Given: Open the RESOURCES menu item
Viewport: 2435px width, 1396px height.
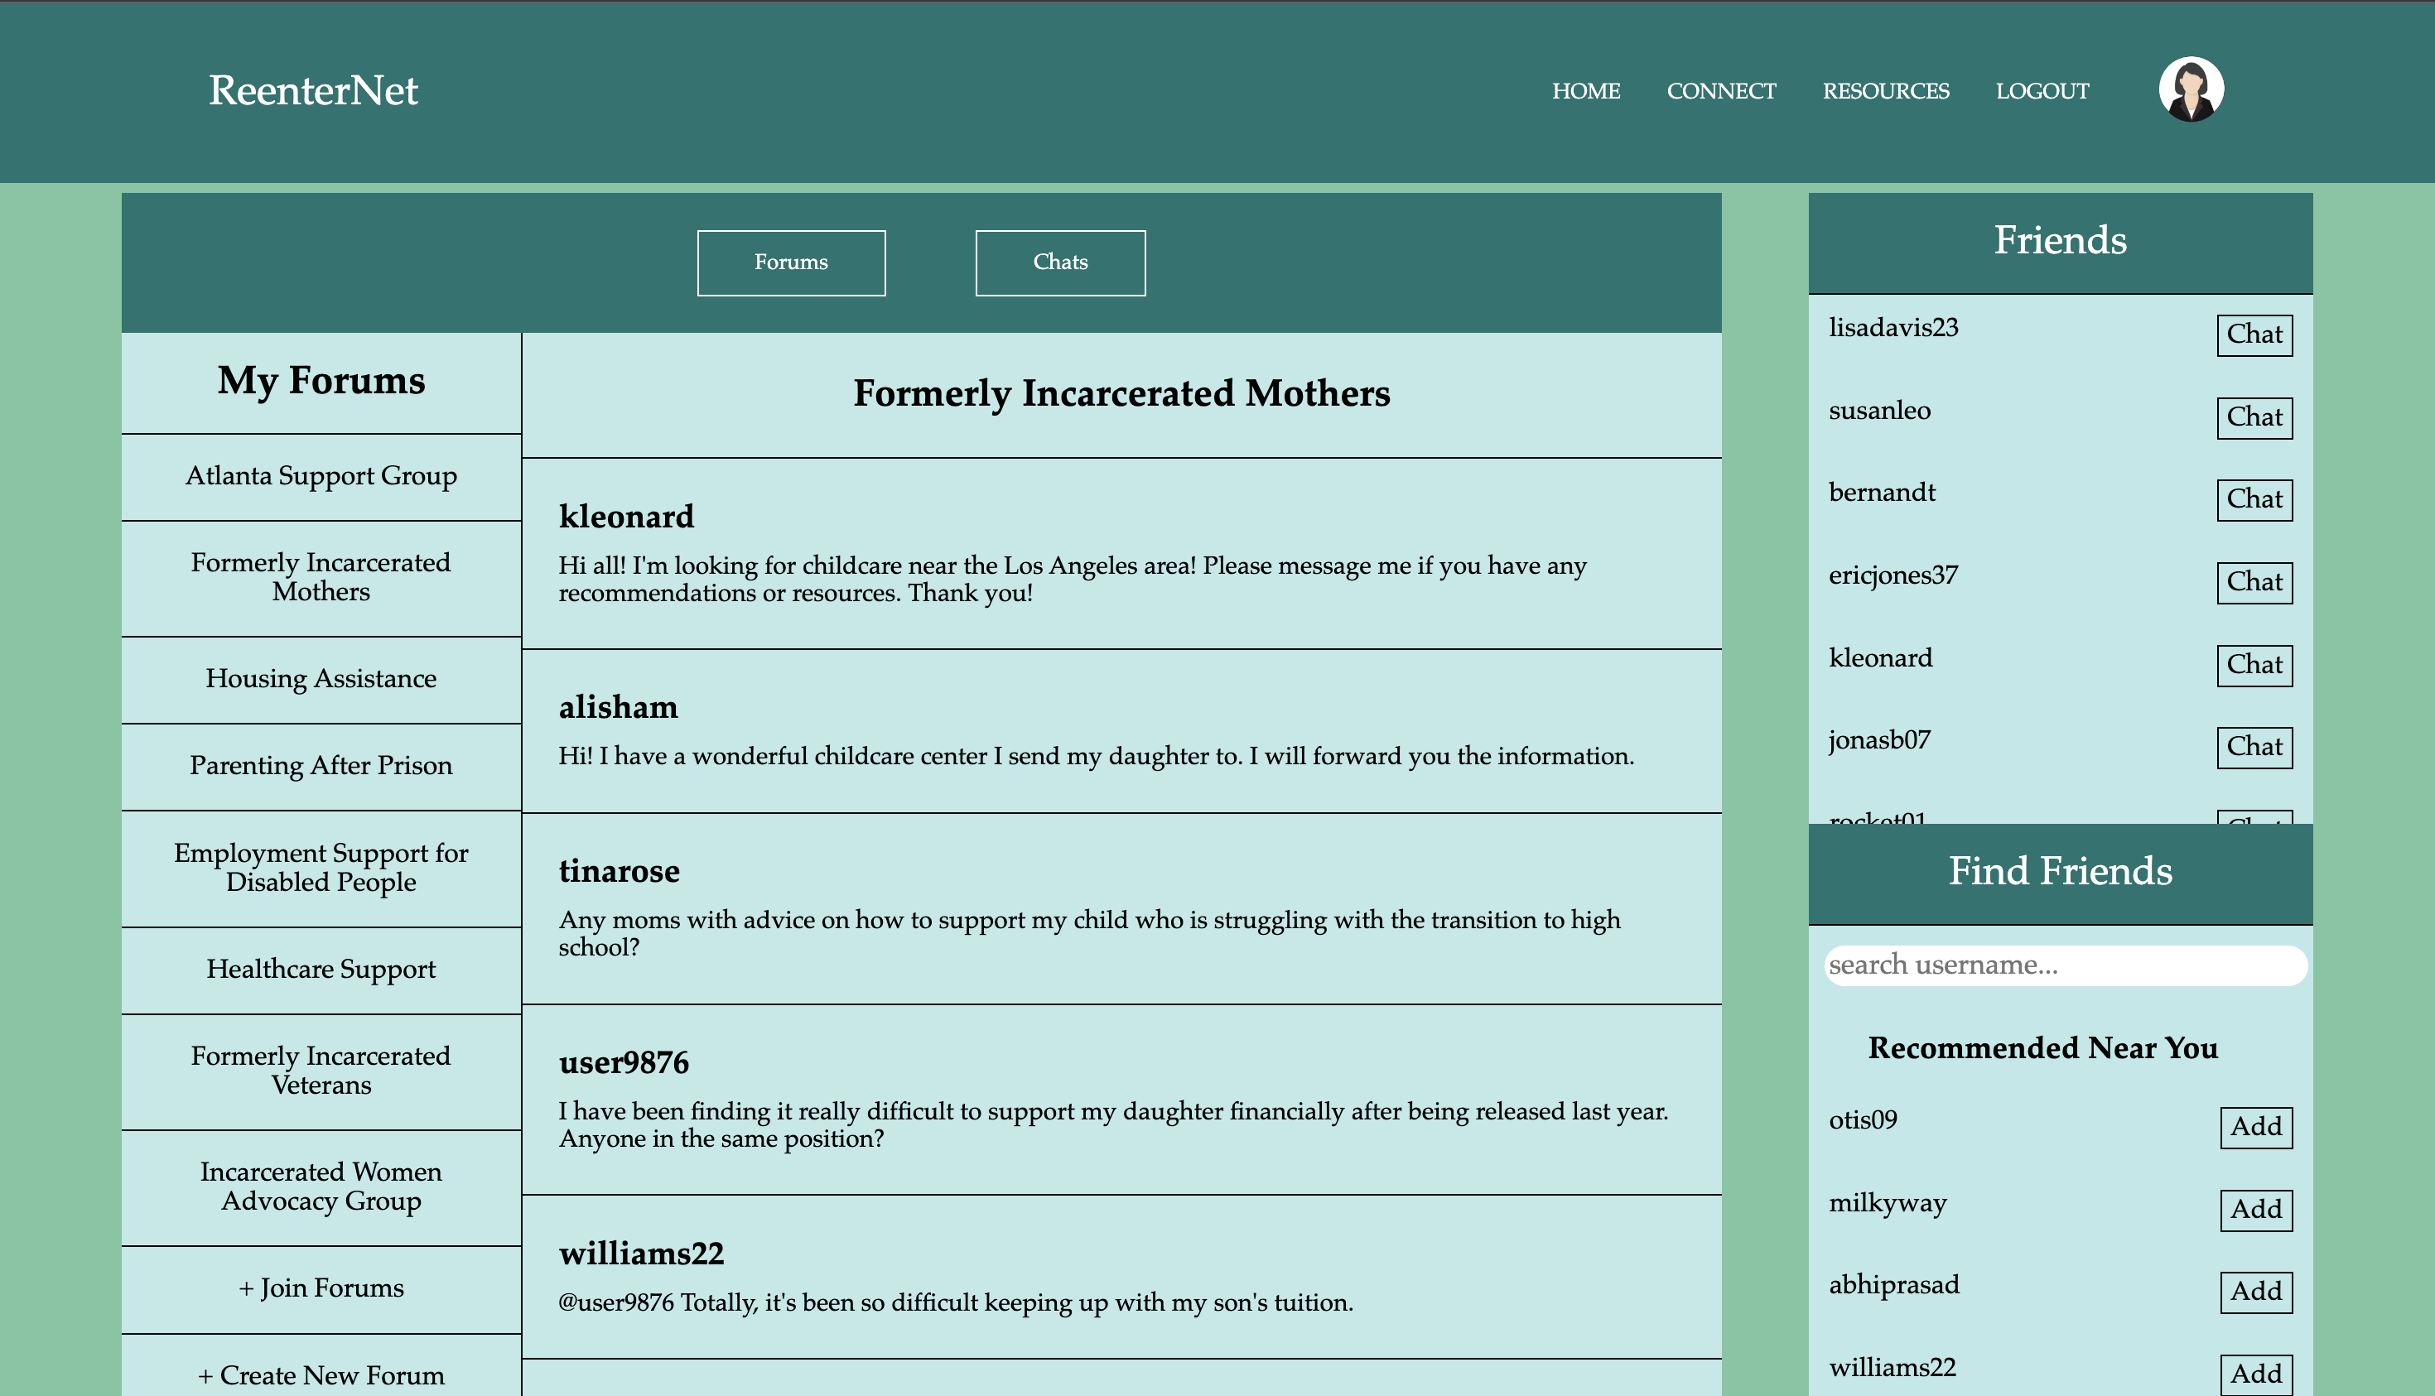Looking at the screenshot, I should click(x=1884, y=91).
